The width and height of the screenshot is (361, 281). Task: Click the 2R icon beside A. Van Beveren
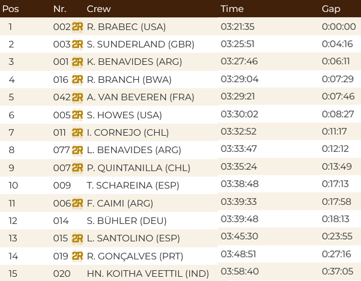point(77,97)
